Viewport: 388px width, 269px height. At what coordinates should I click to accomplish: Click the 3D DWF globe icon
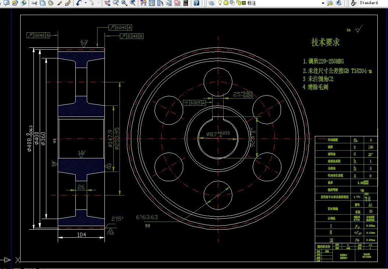click(24, 3)
